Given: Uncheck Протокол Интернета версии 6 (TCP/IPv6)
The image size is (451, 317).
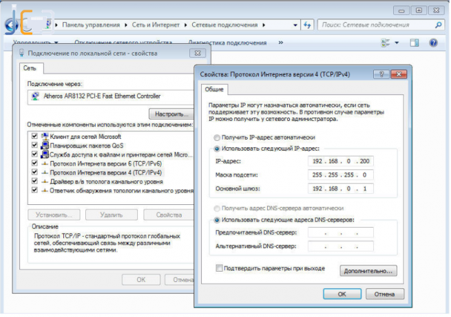Looking at the screenshot, I should (x=34, y=163).
